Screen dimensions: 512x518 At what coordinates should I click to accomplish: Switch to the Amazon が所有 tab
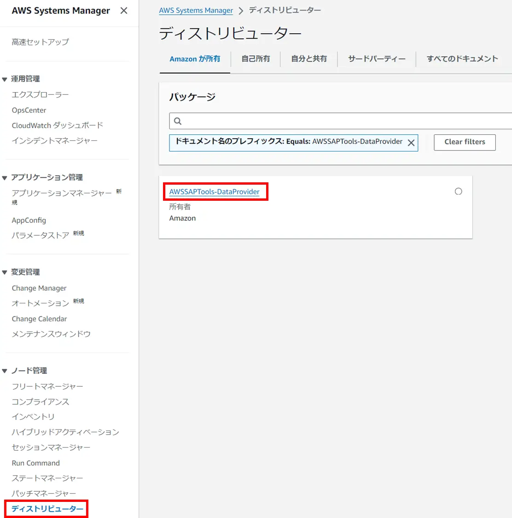(195, 59)
